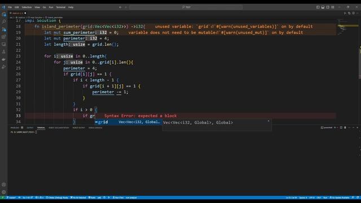Choose 'grid' from autocomplete suggestions
Screen dimensions: 361x203
coord(128,122)
